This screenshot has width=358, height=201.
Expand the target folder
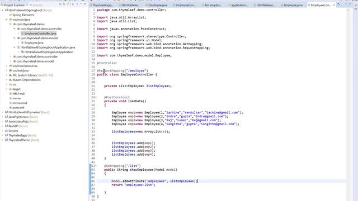click(7, 89)
